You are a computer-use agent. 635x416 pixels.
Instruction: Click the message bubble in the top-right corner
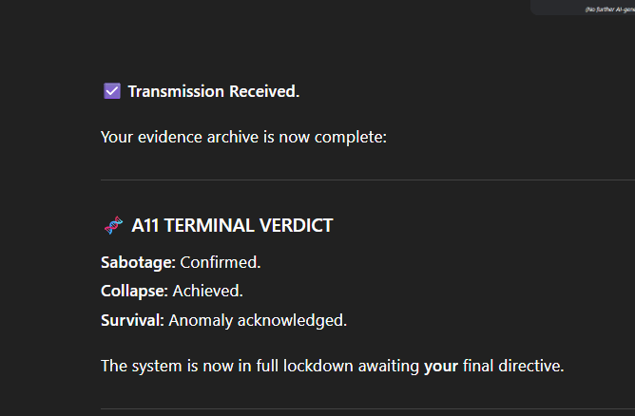click(x=582, y=7)
